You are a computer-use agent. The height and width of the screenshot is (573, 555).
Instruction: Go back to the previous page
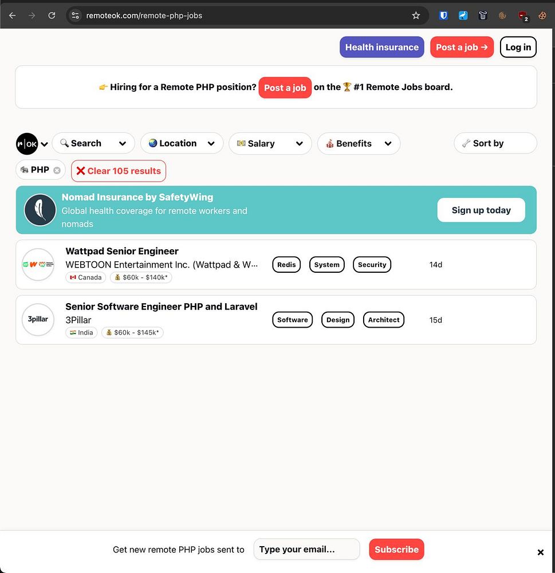coord(13,15)
